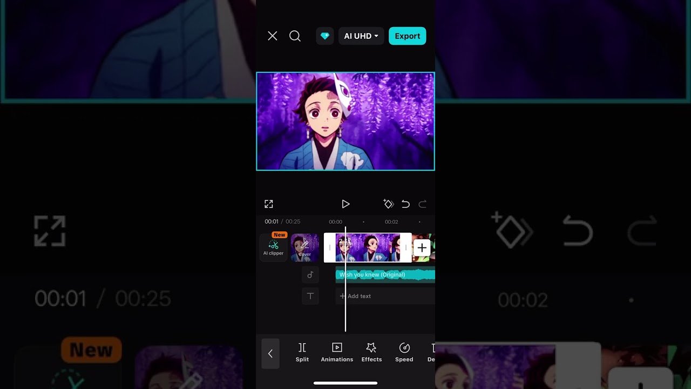Undo the last edit
The width and height of the screenshot is (691, 389).
pos(405,204)
